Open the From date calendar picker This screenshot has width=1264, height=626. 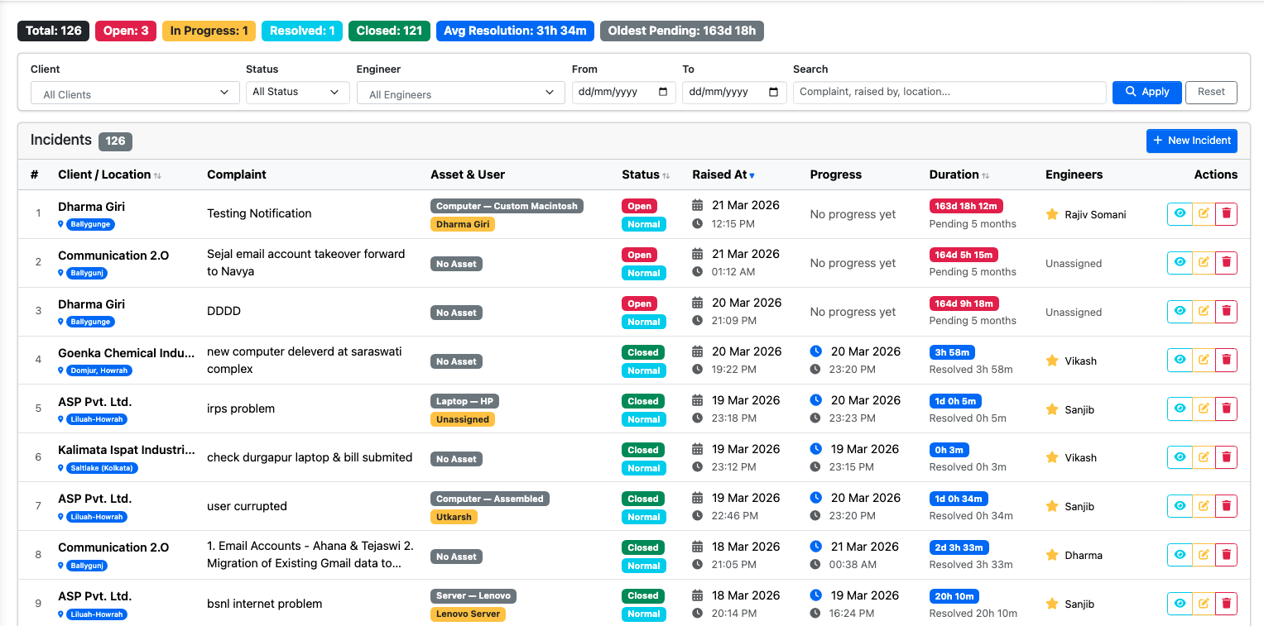(x=663, y=92)
